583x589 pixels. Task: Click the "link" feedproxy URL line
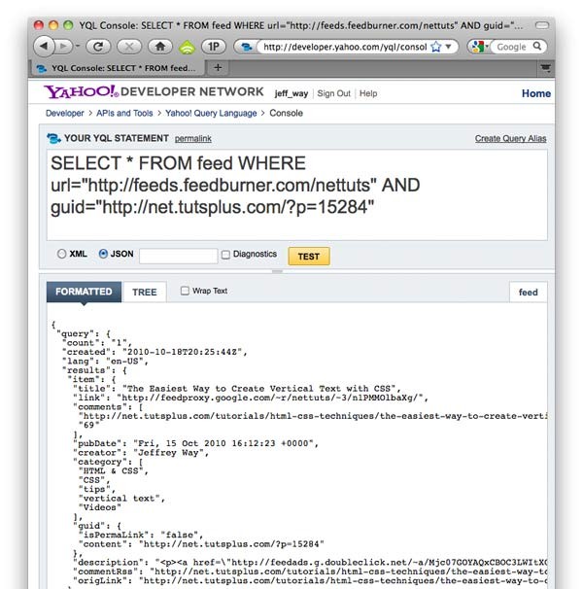[251, 398]
